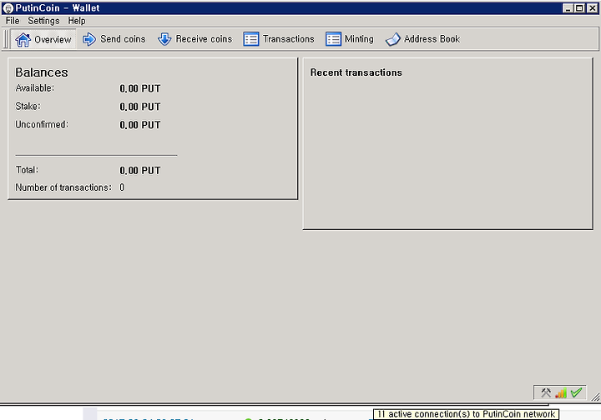Image resolution: width=601 pixels, height=420 pixels.
Task: Open the Help menu
Action: 77,21
